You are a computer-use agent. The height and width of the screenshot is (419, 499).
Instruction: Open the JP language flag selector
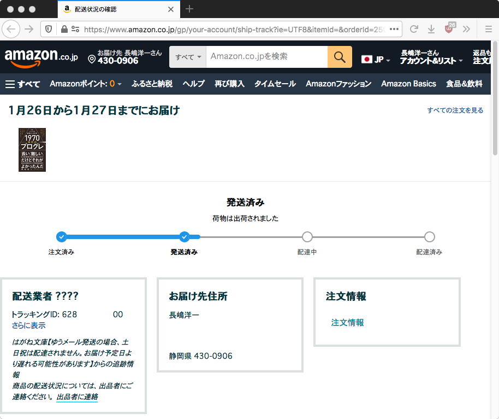point(376,59)
